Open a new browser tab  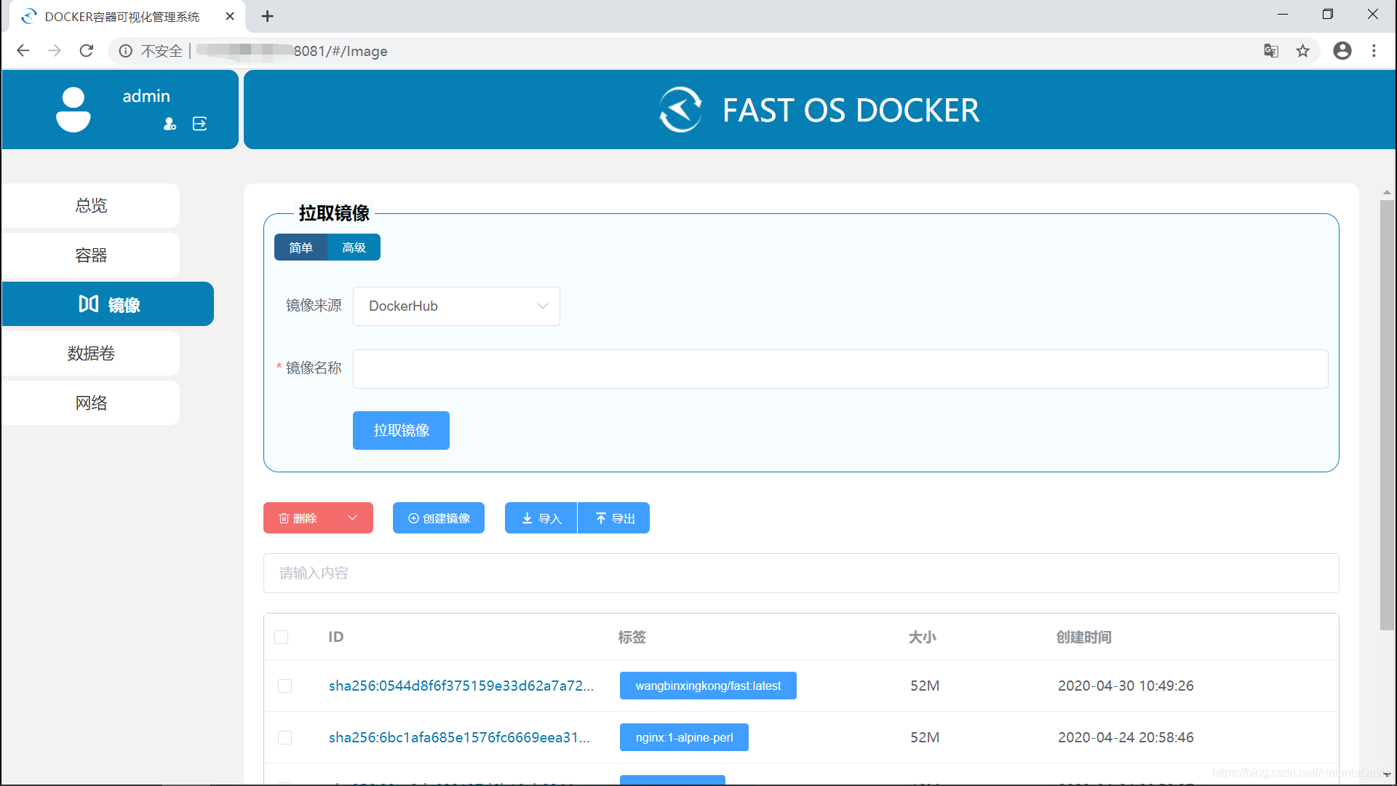[x=268, y=16]
